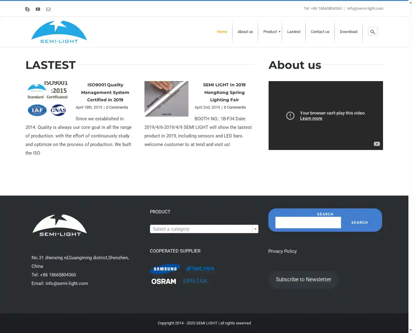The image size is (413, 333).
Task: Click the OSRAM supplier logo
Action: 164,281
